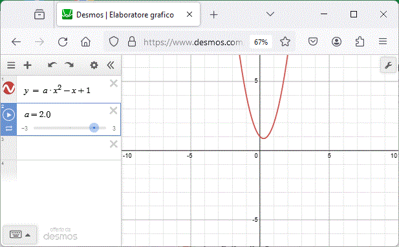Undo the last edit in Desmos
399x247 pixels.
pos(52,65)
